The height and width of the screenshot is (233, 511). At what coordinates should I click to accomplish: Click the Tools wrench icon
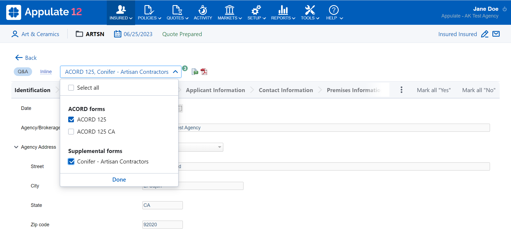coord(310,10)
